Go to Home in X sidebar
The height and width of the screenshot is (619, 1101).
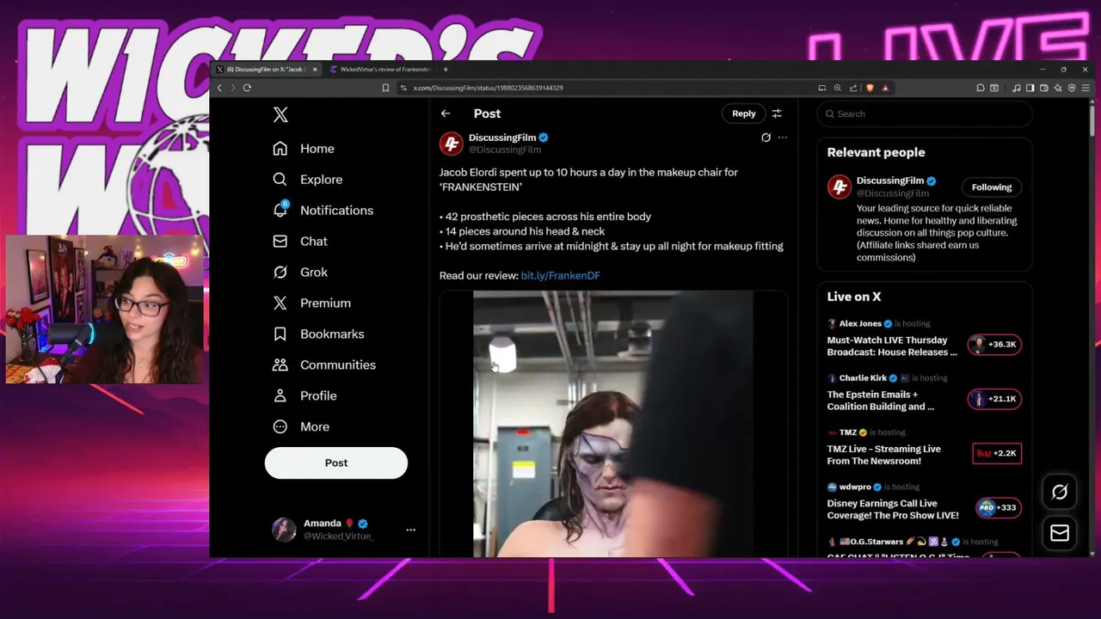(304, 149)
